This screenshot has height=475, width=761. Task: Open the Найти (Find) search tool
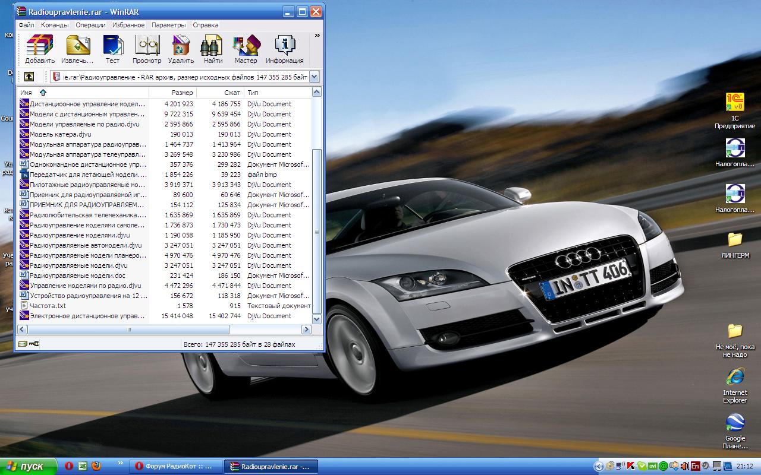tap(213, 48)
